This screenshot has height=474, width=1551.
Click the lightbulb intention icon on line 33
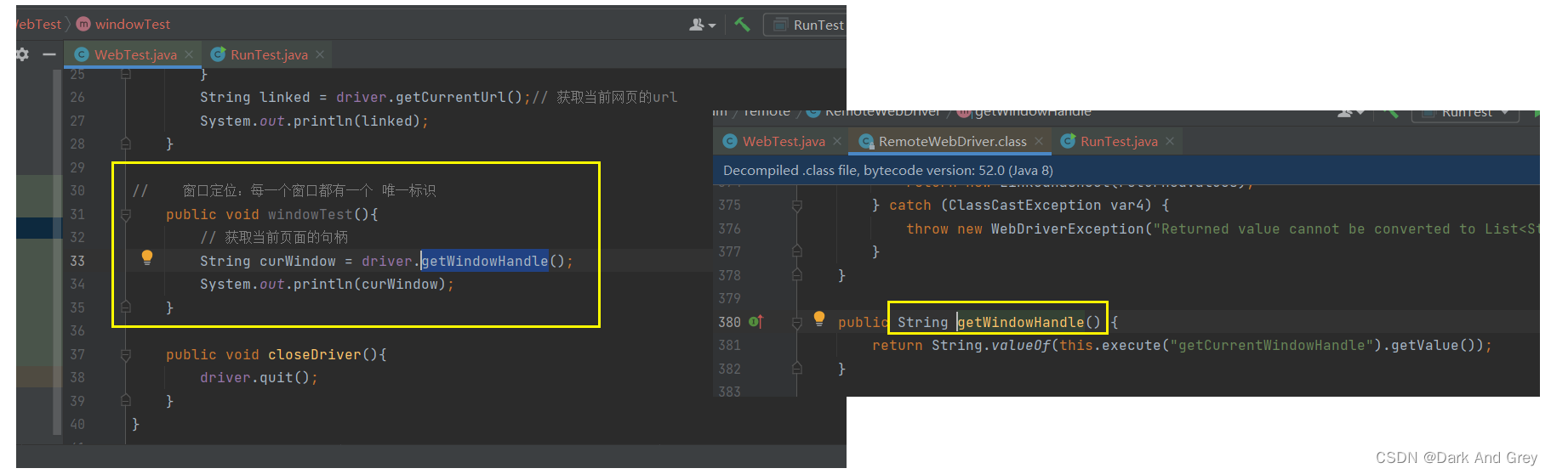[x=147, y=257]
